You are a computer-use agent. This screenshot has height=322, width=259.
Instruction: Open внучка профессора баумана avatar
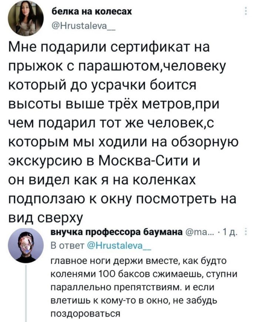click(x=26, y=245)
